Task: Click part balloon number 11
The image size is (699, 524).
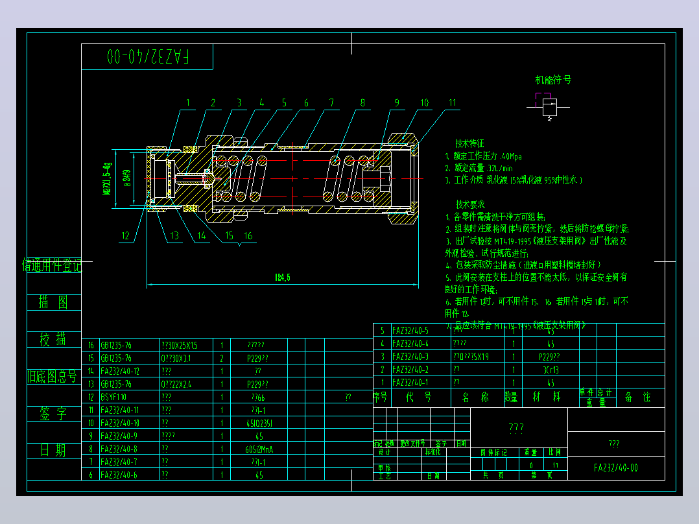Action: coord(453,103)
